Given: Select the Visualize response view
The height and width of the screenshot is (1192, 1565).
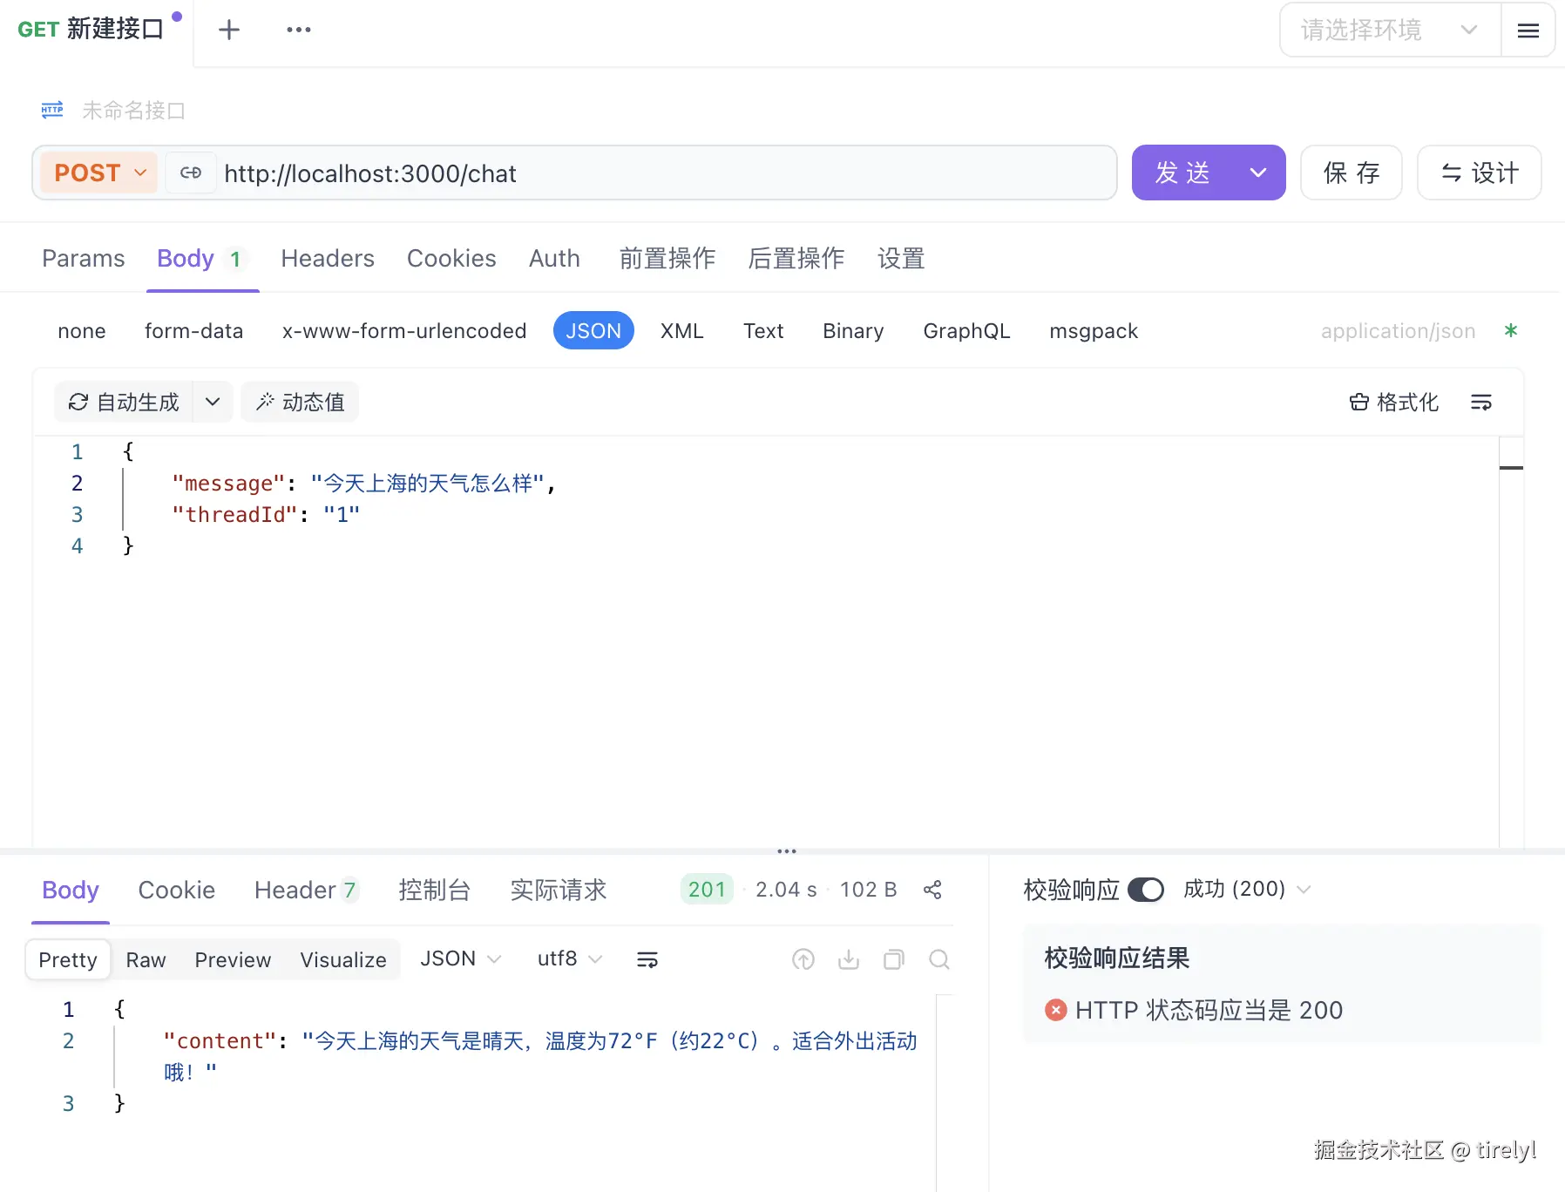Looking at the screenshot, I should (x=343, y=959).
